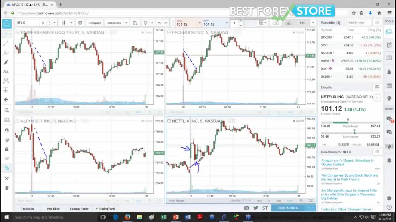The width and height of the screenshot is (396, 222).
Task: Maximize the Netflix chart fullscreen icon
Action: pyautogui.click(x=311, y=200)
